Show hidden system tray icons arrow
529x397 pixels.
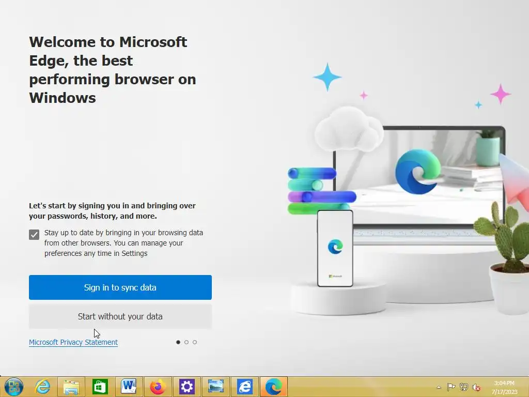coord(439,387)
